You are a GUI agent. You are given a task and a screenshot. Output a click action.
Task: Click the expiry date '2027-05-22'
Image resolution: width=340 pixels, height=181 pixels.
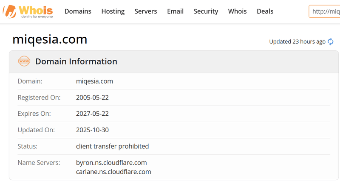click(x=92, y=114)
